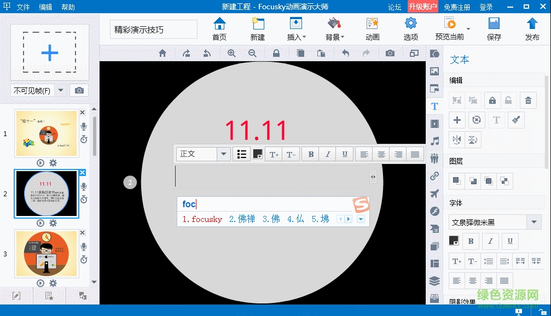This screenshot has height=316, width=551.
Task: Lock the selected object with the padlock icon
Action: pyautogui.click(x=492, y=101)
